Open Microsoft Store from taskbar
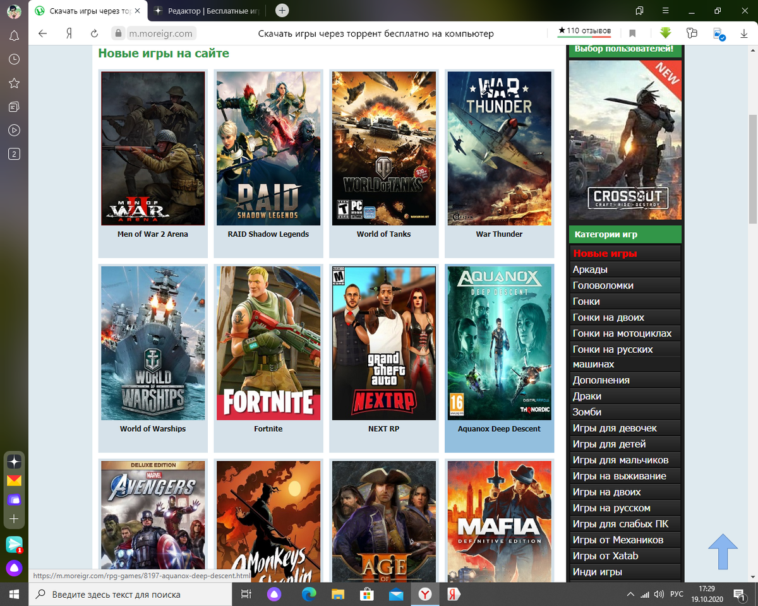758x606 pixels. (x=367, y=594)
